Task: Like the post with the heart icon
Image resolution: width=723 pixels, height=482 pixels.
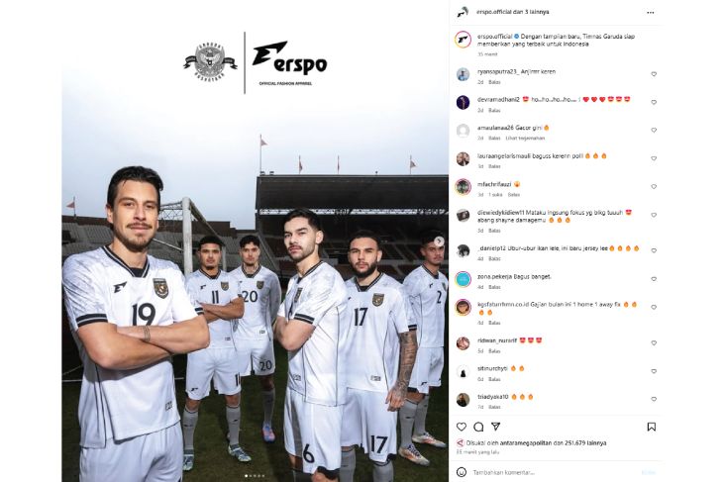Action: coord(462,427)
